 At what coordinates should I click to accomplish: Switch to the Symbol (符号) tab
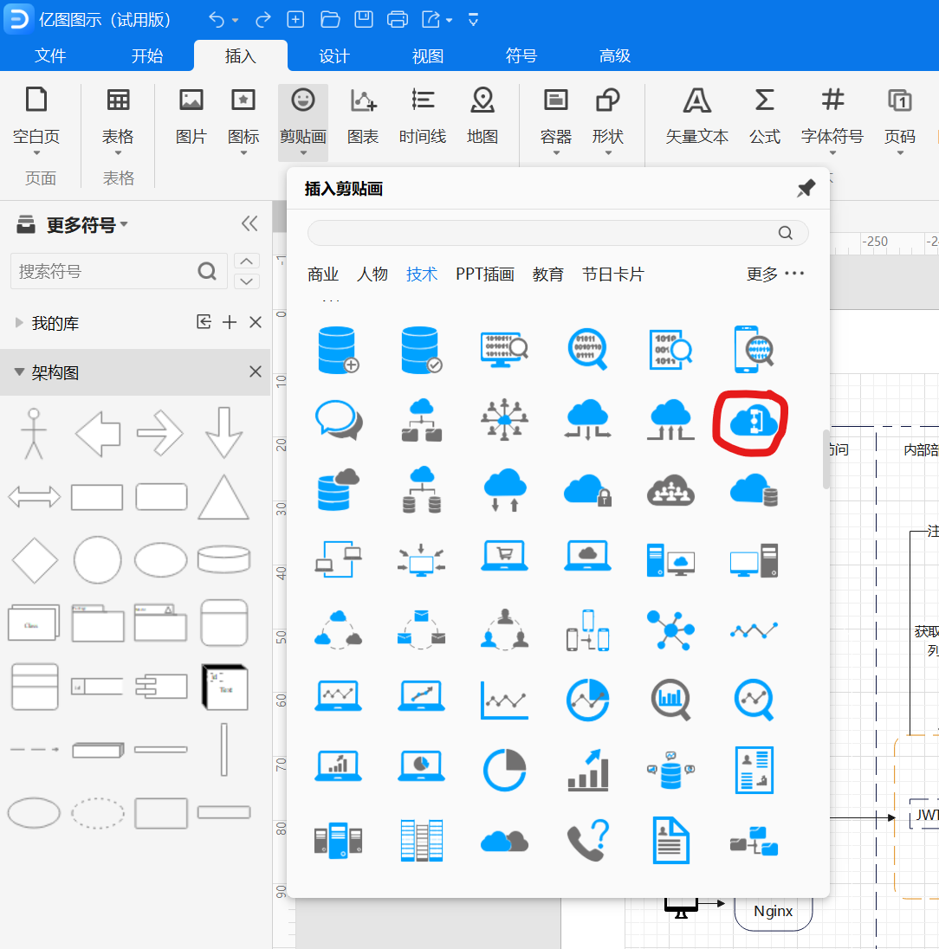click(x=521, y=55)
